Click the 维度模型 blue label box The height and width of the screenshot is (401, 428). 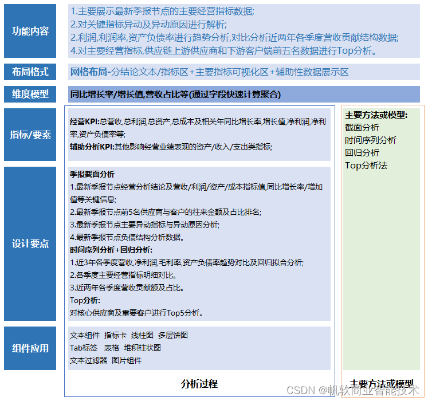pos(30,94)
